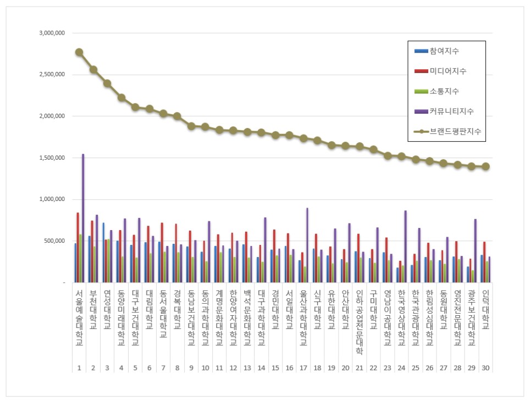Image resolution: width=531 pixels, height=402 pixels.
Task: Select the 3,000,000 y-axis label
Action: [x=52, y=33]
